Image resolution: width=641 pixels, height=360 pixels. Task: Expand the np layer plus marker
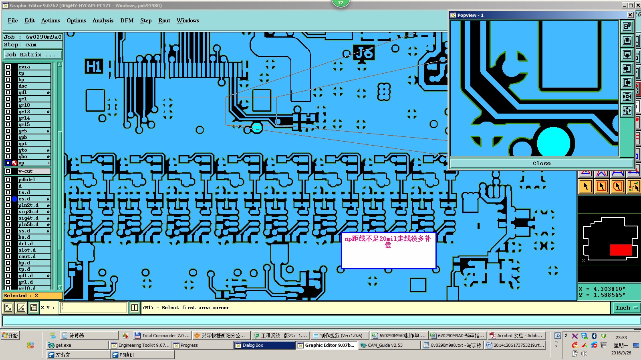point(49,163)
